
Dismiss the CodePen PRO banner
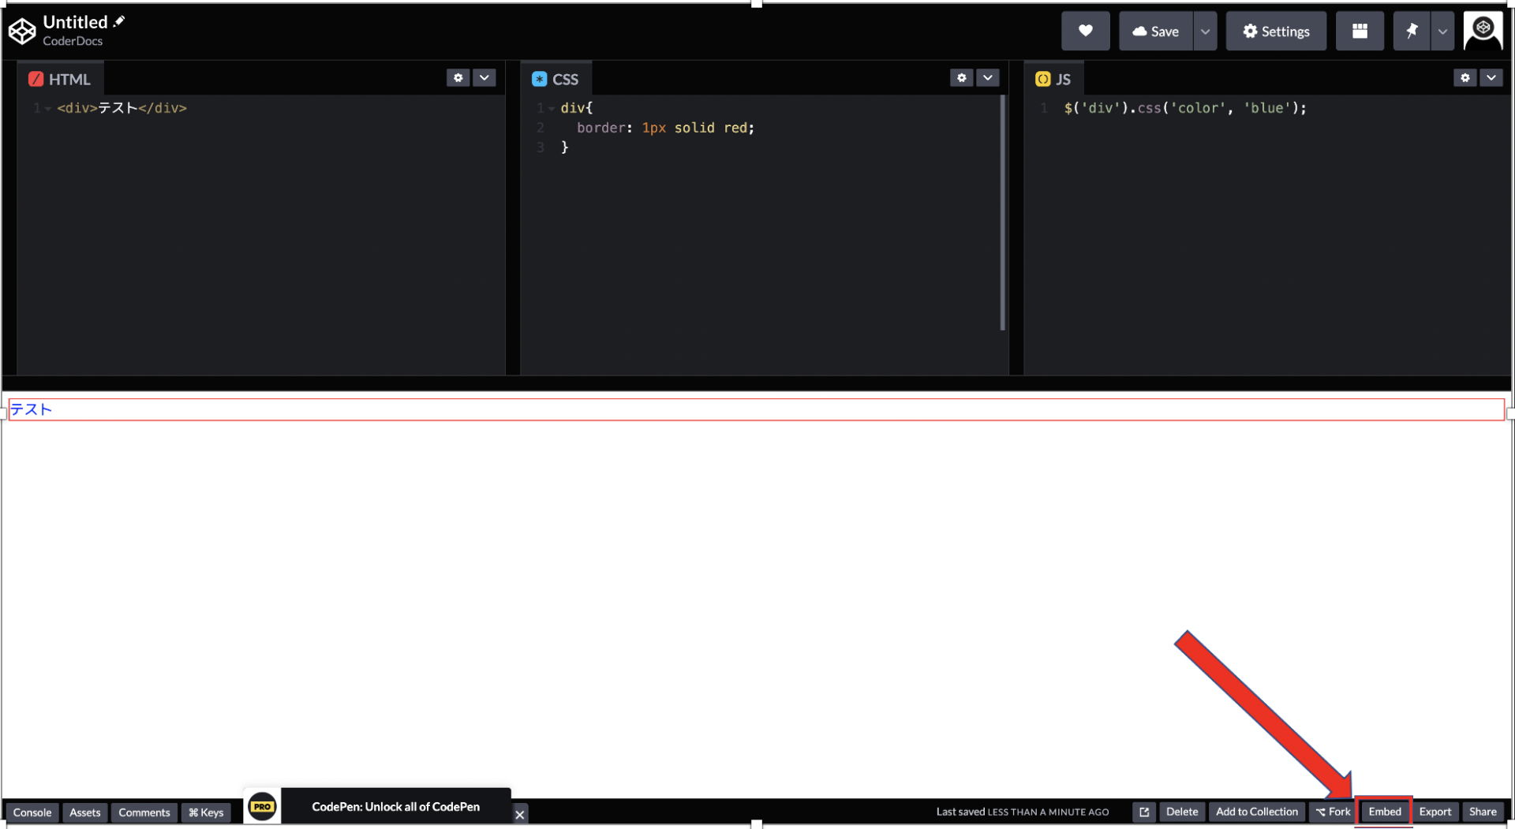click(x=519, y=815)
